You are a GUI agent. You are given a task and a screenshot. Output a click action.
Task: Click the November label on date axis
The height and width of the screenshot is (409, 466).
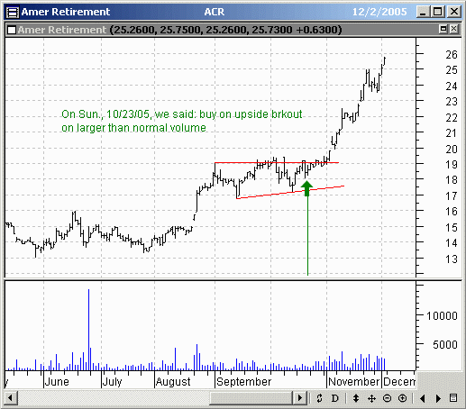coord(354,382)
